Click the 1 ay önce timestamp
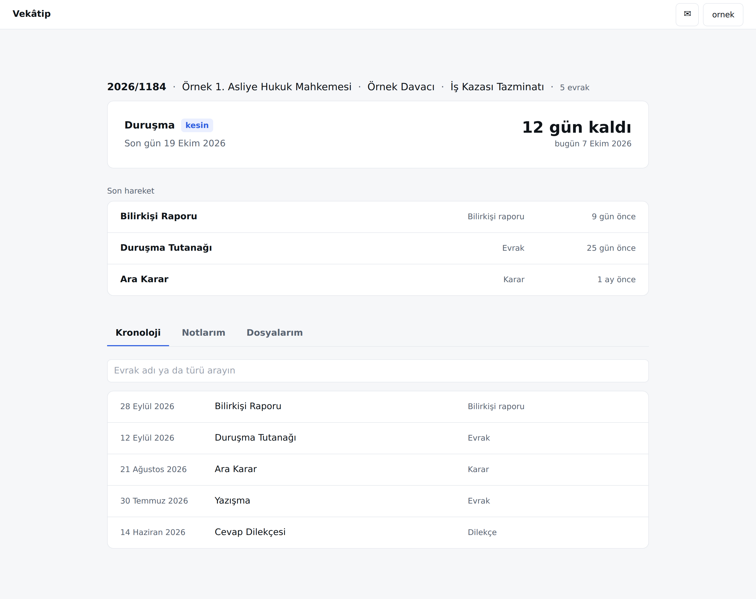The image size is (756, 599). click(x=616, y=280)
